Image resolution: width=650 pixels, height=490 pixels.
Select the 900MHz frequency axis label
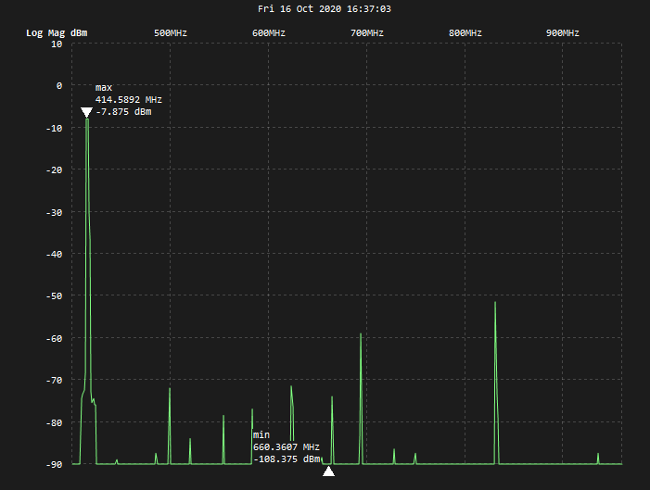(563, 33)
